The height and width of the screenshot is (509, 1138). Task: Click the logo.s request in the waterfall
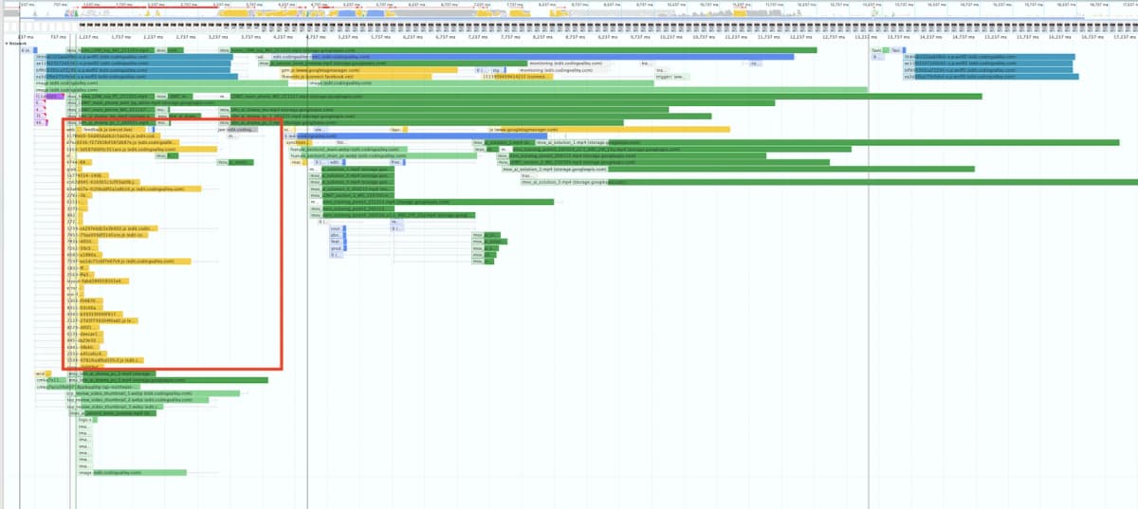pyautogui.click(x=85, y=420)
